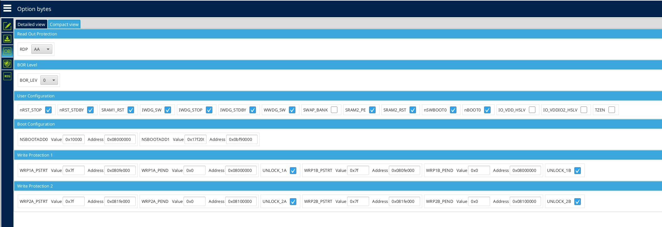The width and height of the screenshot is (662, 227).
Task: Enable SWAP_BANK checkbox
Action: pyautogui.click(x=334, y=110)
